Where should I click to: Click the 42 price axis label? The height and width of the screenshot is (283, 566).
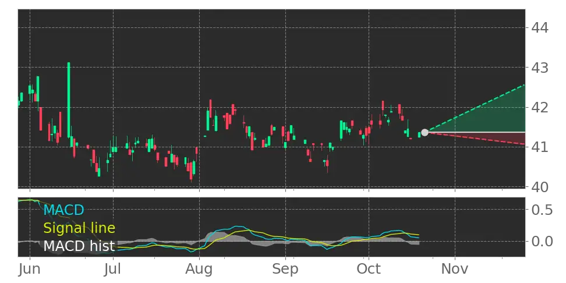(540, 107)
